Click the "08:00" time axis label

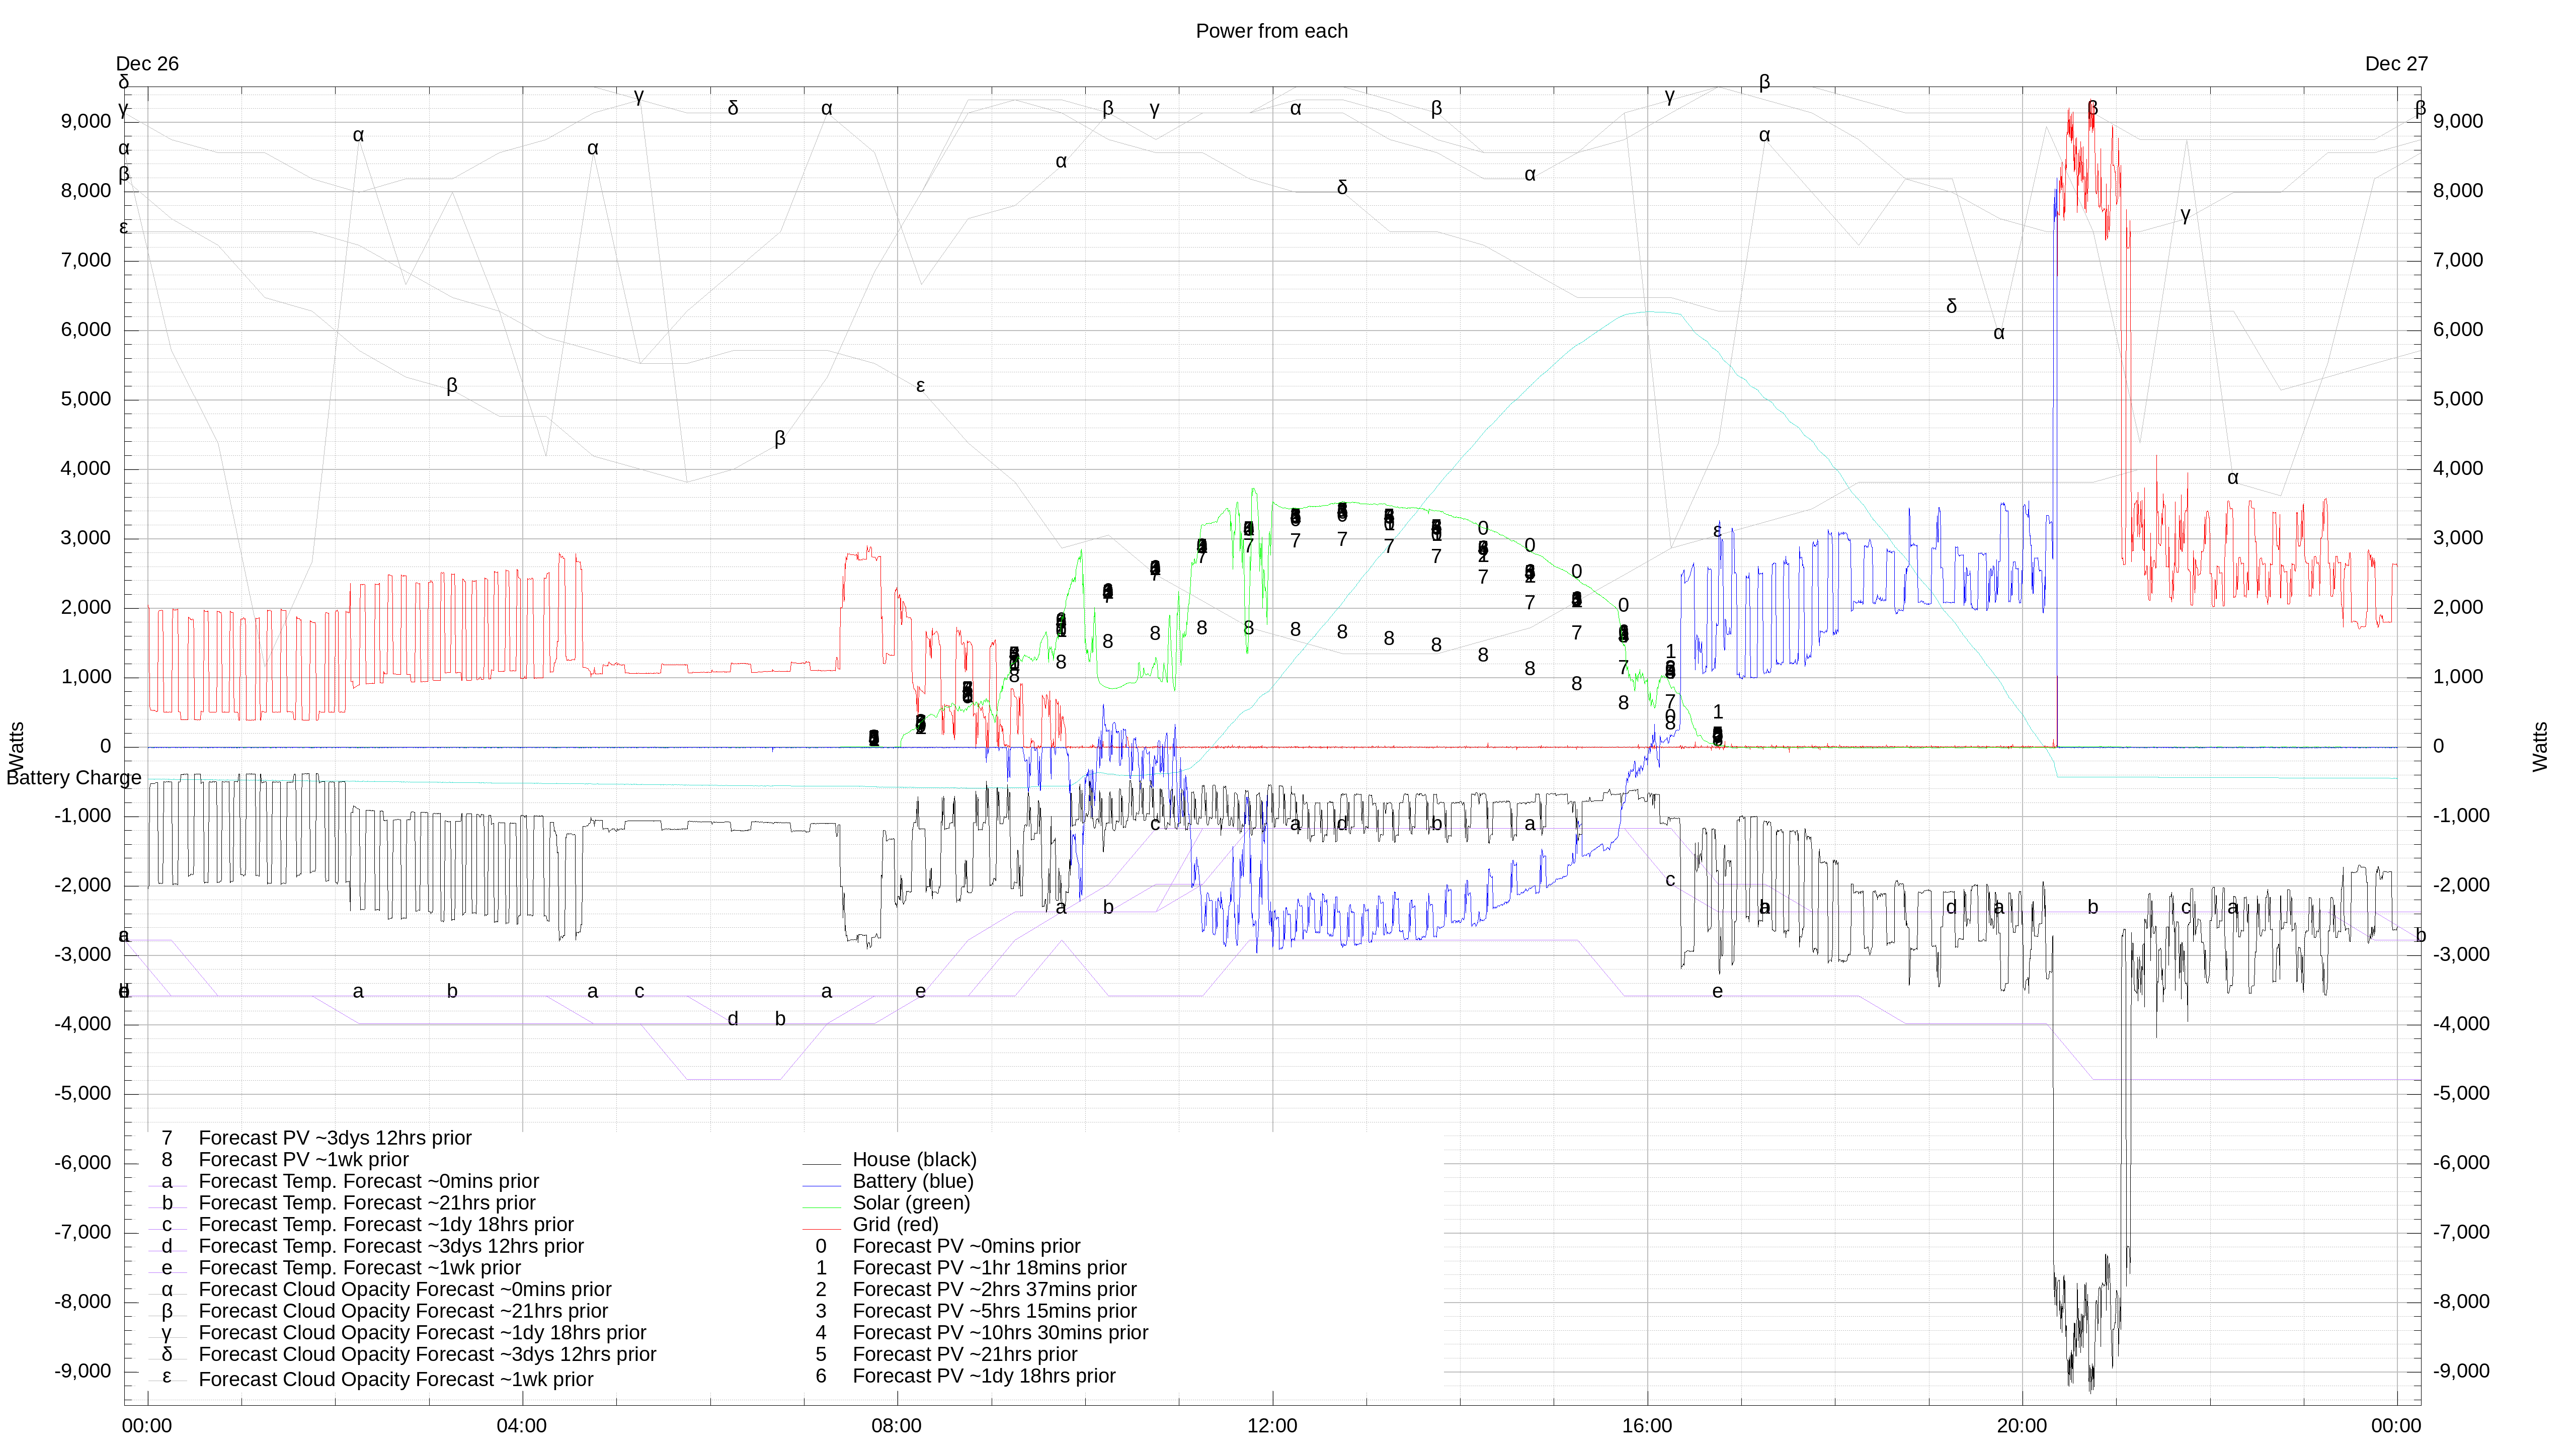click(x=897, y=1427)
